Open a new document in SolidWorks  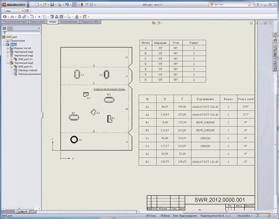tap(37, 4)
